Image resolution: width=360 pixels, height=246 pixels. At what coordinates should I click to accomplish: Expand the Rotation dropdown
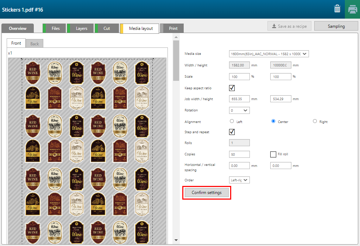point(239,110)
